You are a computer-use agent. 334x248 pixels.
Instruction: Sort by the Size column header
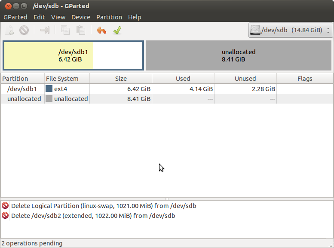pyautogui.click(x=121, y=79)
